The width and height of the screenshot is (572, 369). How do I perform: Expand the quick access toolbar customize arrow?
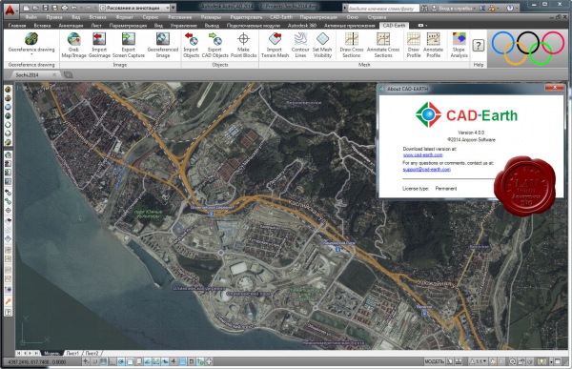click(x=174, y=8)
